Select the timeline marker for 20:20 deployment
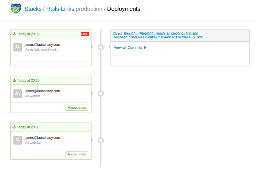The height and width of the screenshot is (173, 256). pos(101,94)
